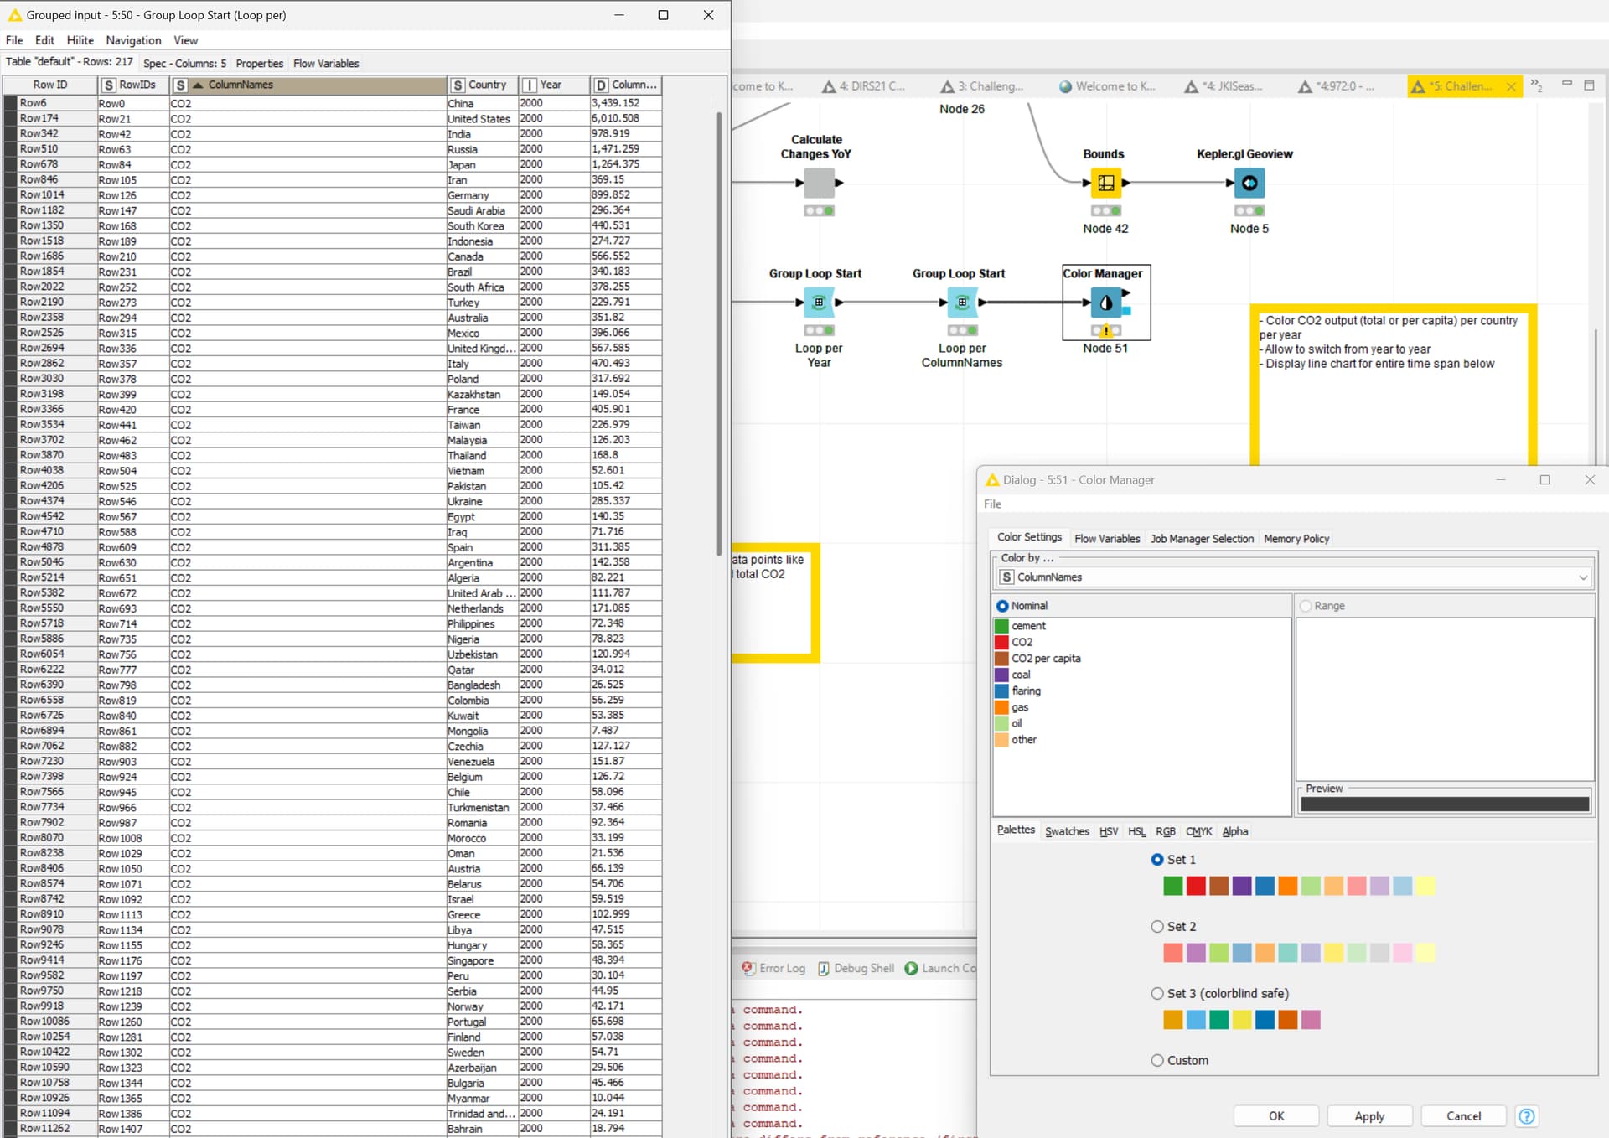
Task: Click the Bounds node icon
Action: (x=1105, y=183)
